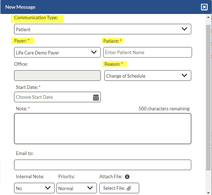Viewport: 212px width, 195px height.
Task: Expand the Communication Type dropdown arrow
Action: 184,29
